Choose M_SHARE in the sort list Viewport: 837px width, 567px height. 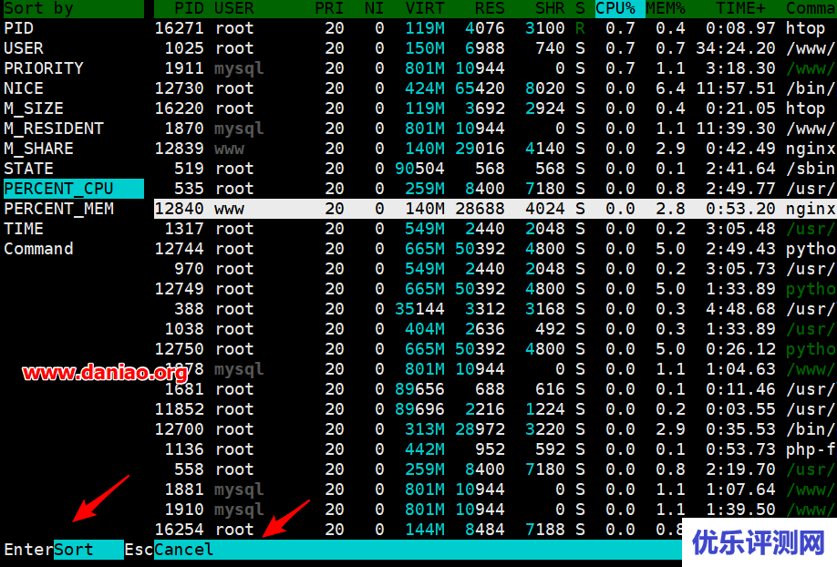tap(38, 149)
